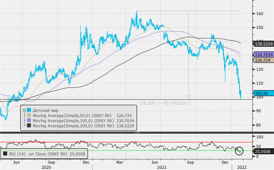Collapse the Детский мир legend tree
The width and height of the screenshot is (274, 170).
(25, 110)
